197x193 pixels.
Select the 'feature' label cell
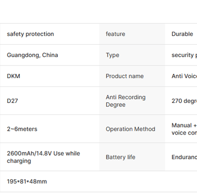click(132, 34)
